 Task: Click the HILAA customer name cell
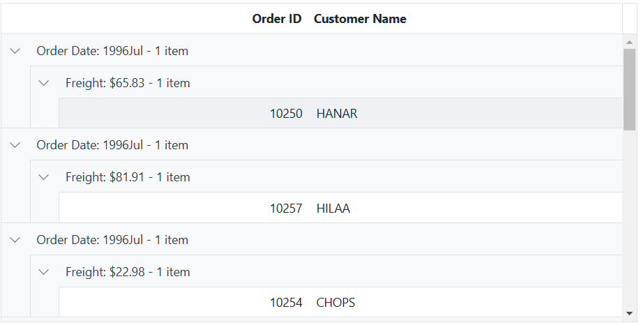pos(333,209)
